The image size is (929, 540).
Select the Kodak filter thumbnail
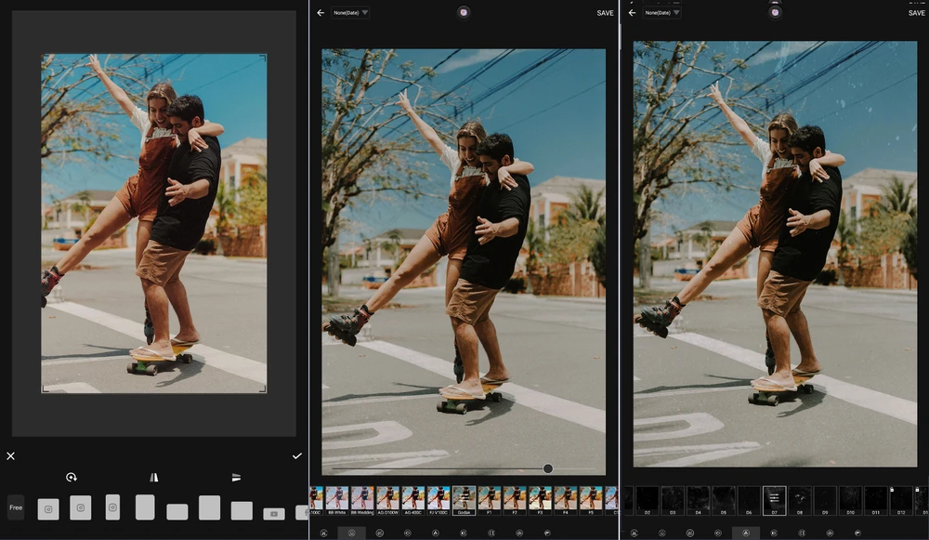pyautogui.click(x=464, y=498)
